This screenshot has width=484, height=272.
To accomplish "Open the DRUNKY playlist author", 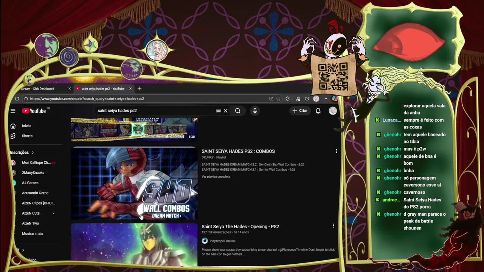I will [x=208, y=157].
